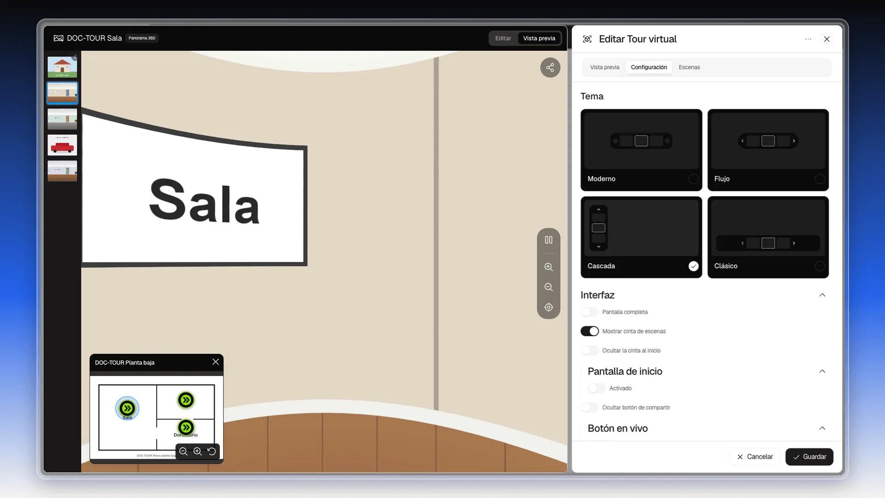The width and height of the screenshot is (885, 498).
Task: Select Vista previa mode in viewer header
Action: pyautogui.click(x=539, y=38)
